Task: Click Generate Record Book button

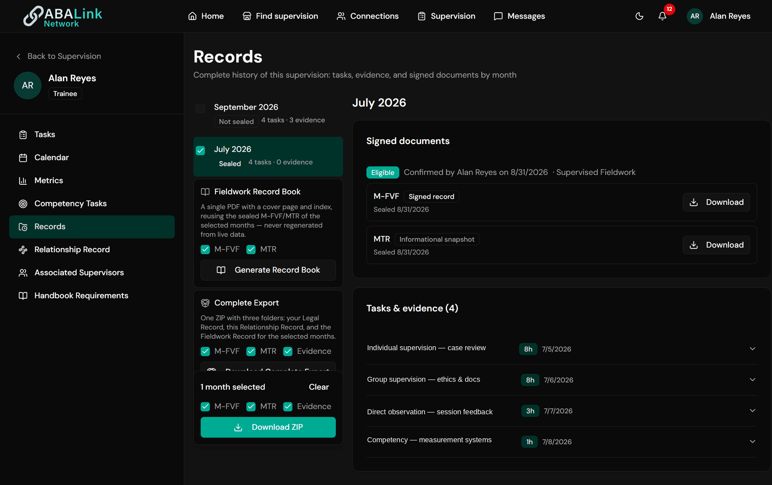Action: pos(268,270)
